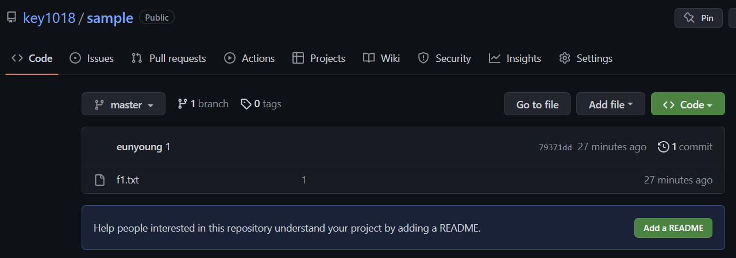
Task: Open the green Code dropdown
Action: (x=688, y=104)
